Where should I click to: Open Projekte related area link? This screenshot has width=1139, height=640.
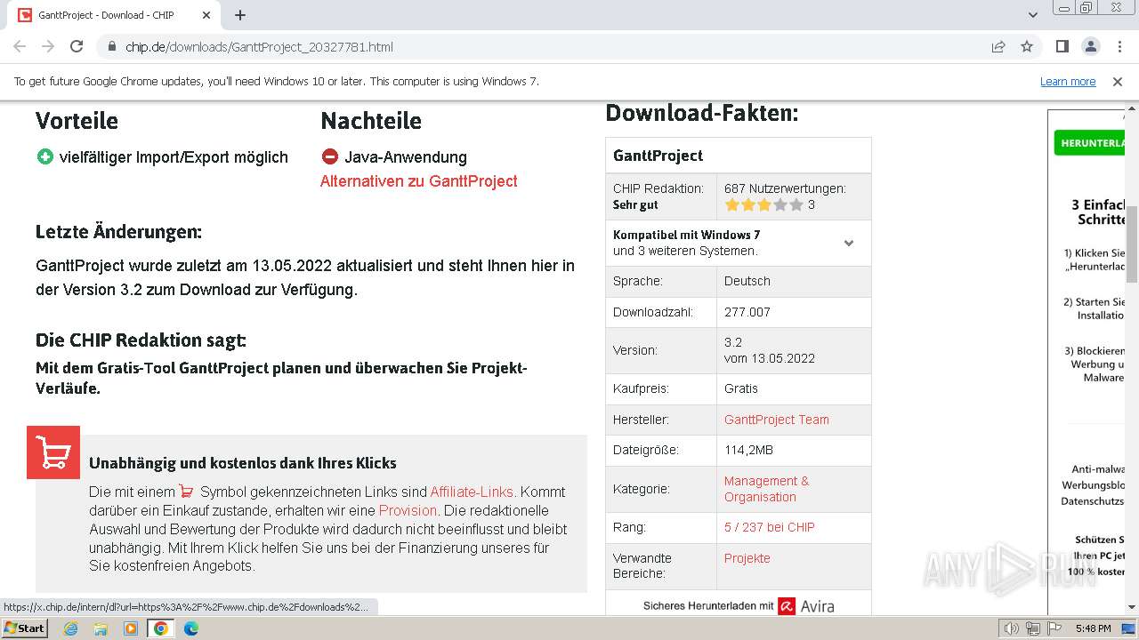(x=747, y=558)
